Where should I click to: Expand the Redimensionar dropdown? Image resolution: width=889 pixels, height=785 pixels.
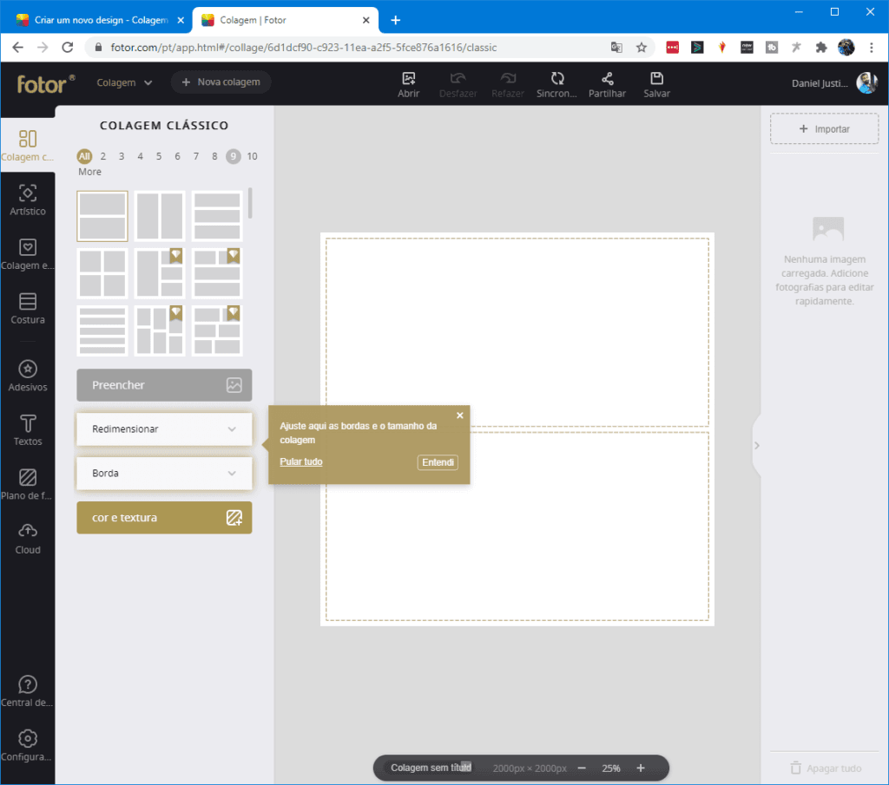pos(164,429)
